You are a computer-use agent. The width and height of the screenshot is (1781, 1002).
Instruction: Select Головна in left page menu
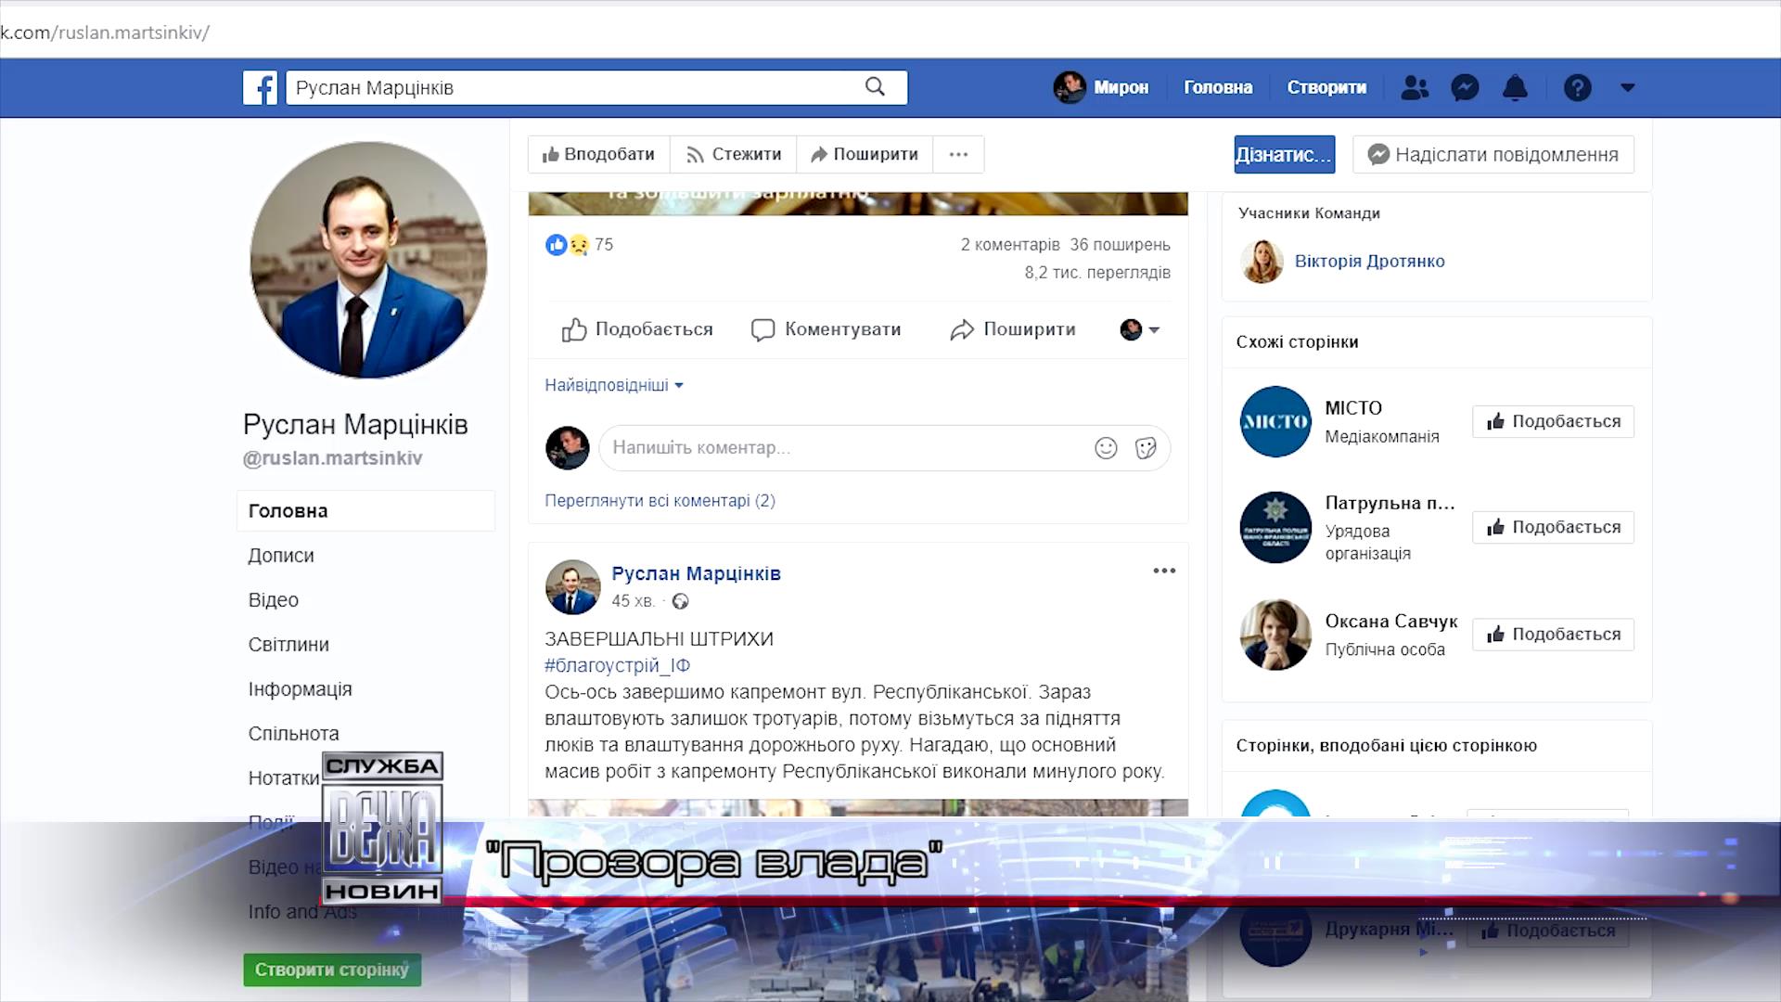(x=365, y=511)
